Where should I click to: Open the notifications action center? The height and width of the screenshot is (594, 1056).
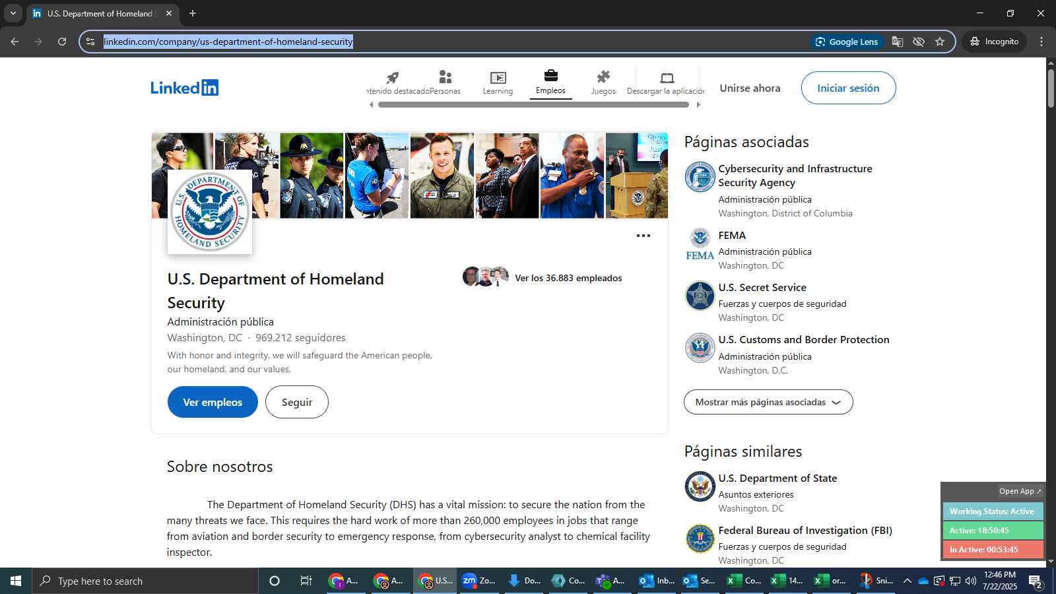point(1035,581)
